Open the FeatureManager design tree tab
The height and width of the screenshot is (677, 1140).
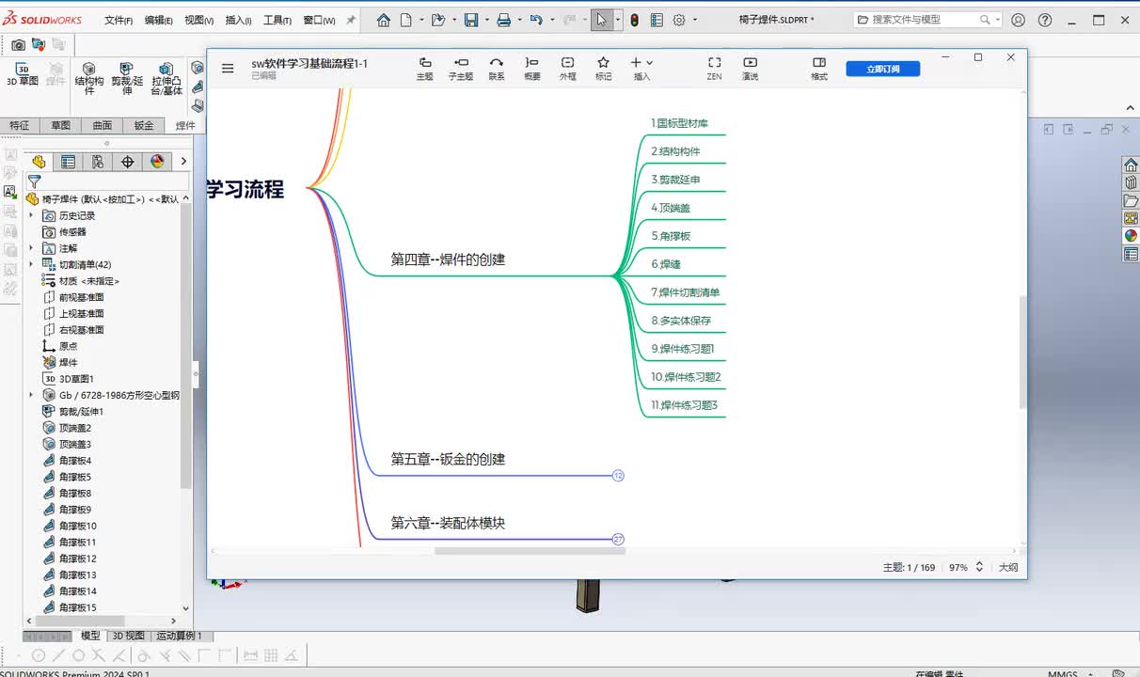coord(39,162)
